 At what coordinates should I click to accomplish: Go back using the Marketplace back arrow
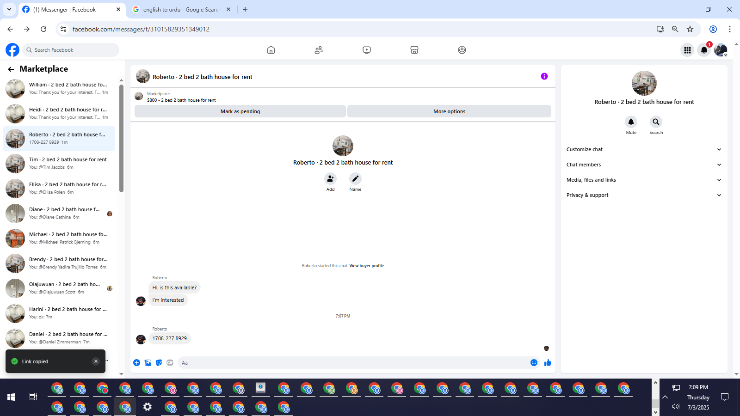tap(11, 69)
